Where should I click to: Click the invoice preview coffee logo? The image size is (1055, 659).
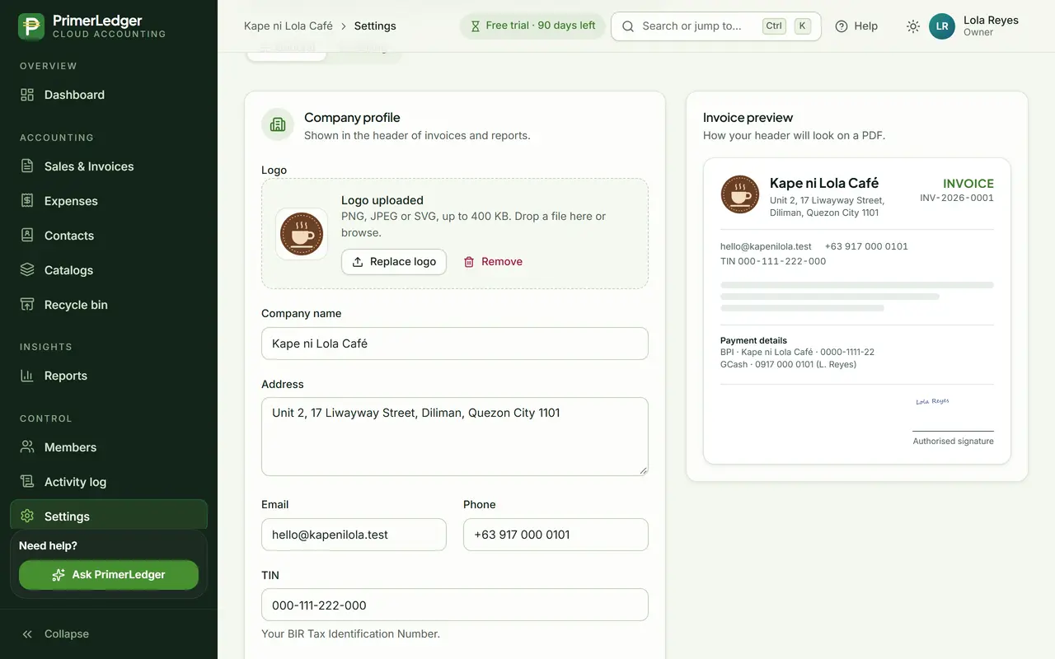pyautogui.click(x=740, y=194)
